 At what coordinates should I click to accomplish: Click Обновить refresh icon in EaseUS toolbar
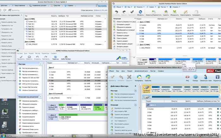140,12
